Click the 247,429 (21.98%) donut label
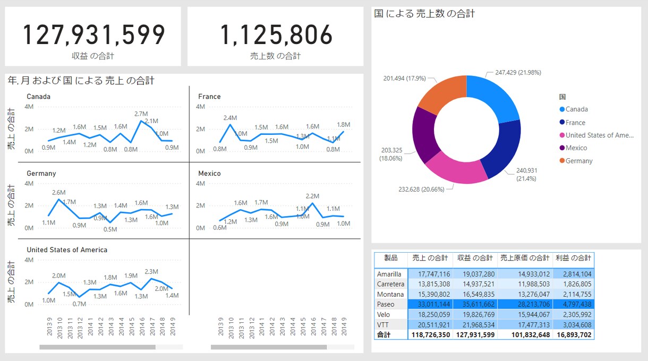The width and height of the screenshot is (648, 361). (518, 72)
